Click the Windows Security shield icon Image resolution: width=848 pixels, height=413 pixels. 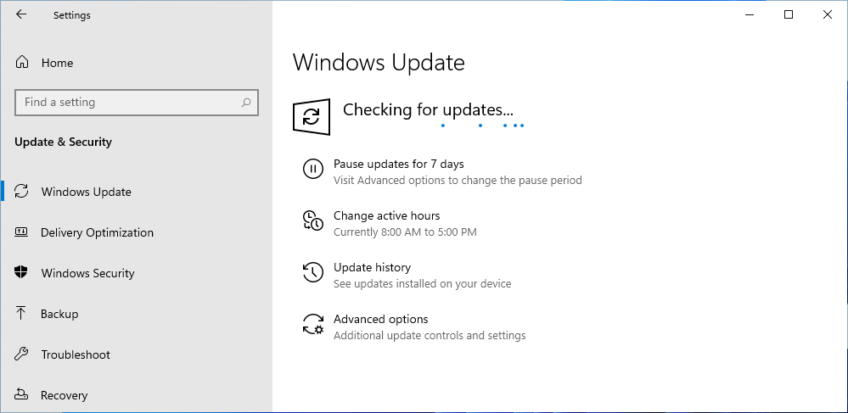(x=21, y=272)
